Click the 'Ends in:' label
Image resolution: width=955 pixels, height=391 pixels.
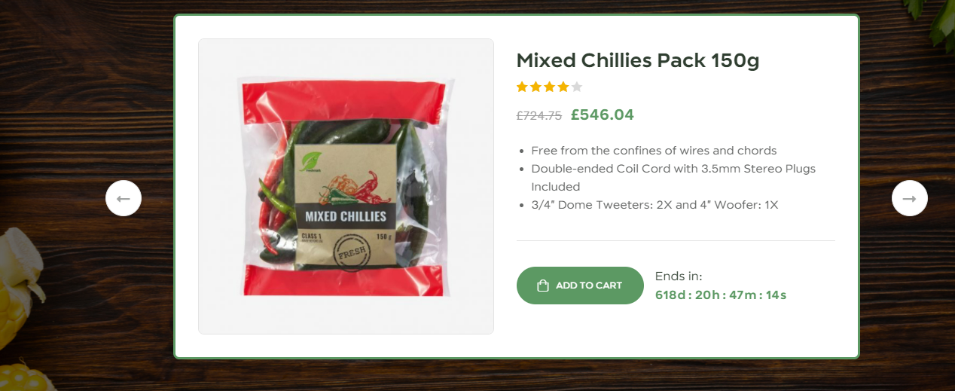coord(679,276)
